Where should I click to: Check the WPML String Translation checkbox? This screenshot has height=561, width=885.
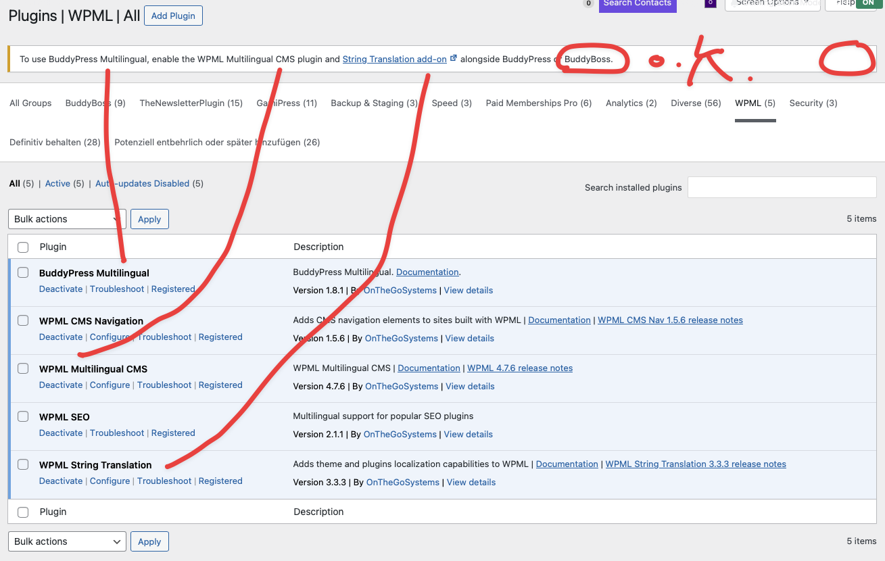pyautogui.click(x=23, y=464)
